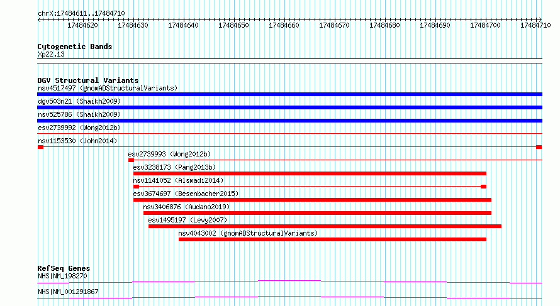Click right red block of nsv1153530
Image resolution: width=560 pixels, height=306 pixels.
point(539,147)
